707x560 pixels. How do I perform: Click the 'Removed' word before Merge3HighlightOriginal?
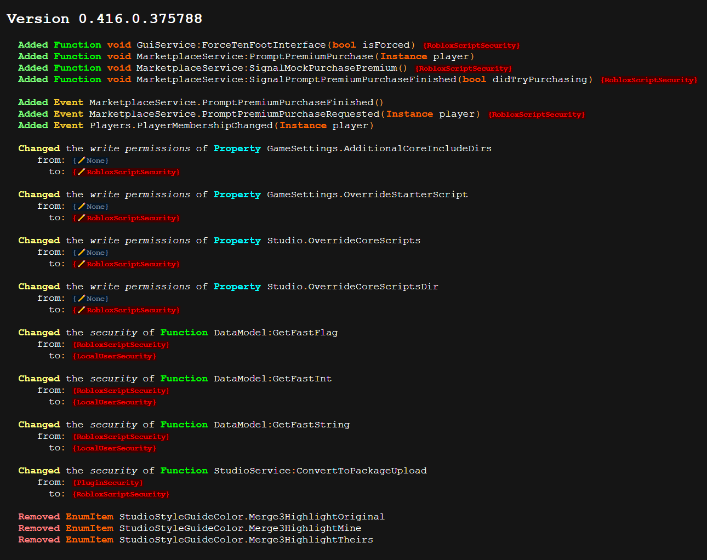pos(39,517)
